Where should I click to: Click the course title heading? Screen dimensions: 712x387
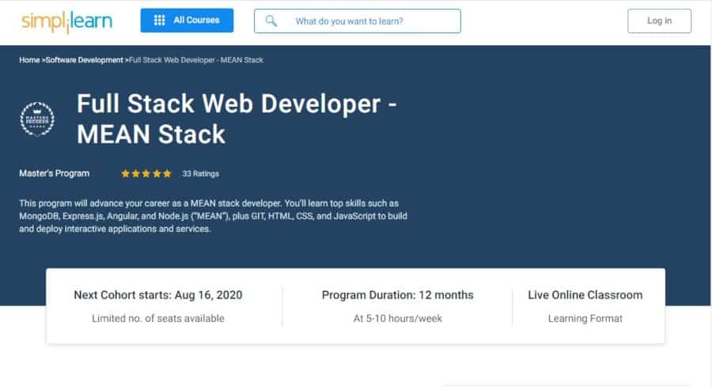coord(237,119)
